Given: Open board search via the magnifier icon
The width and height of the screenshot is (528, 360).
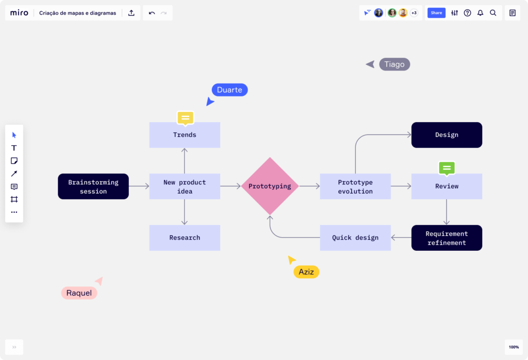Looking at the screenshot, I should click(x=493, y=12).
